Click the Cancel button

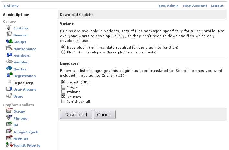pyautogui.click(x=104, y=114)
